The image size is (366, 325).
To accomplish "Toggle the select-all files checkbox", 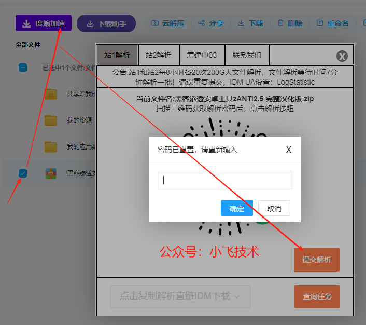I will click(23, 67).
